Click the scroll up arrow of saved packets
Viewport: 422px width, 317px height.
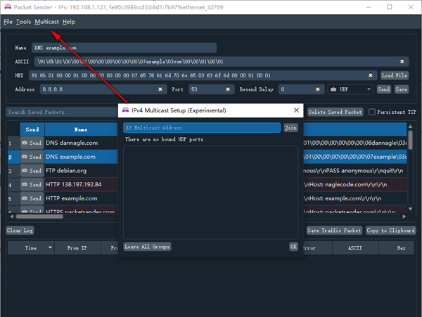click(x=410, y=127)
